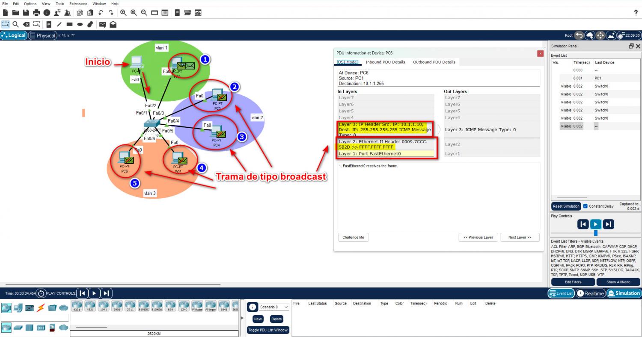
Task: Switch to Physical workspace view
Action: click(x=42, y=35)
